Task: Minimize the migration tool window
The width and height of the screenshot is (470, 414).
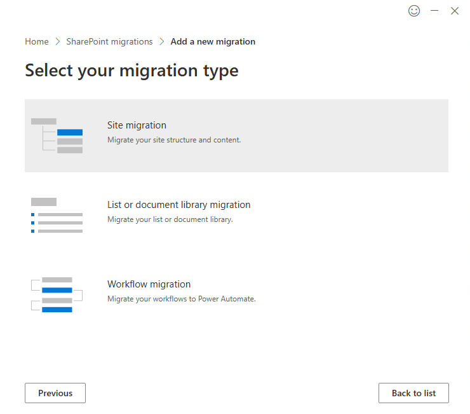Action: (x=434, y=11)
